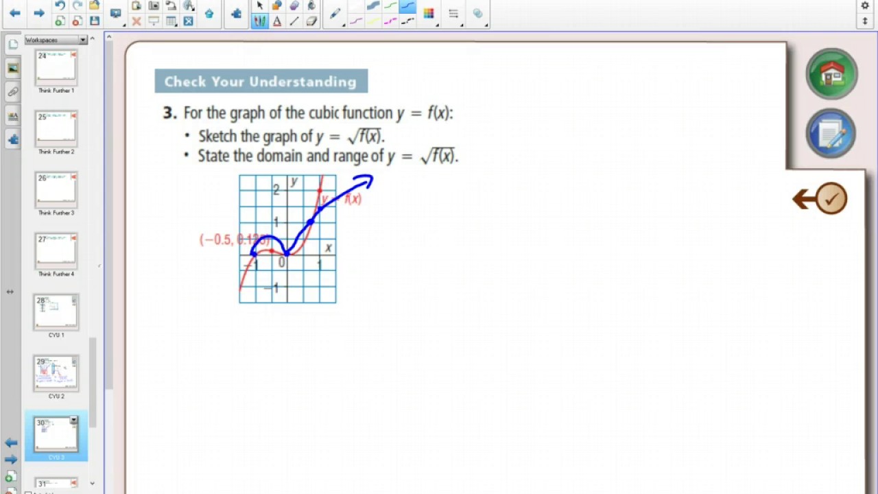Open the CYU 2 page thumbnail
This screenshot has height=494, width=878.
point(56,374)
